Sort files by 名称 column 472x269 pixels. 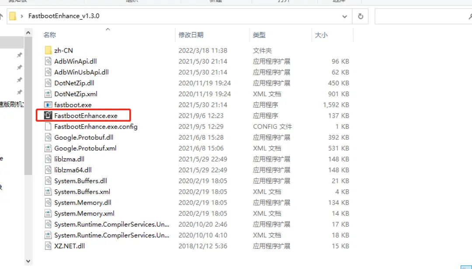[x=49, y=35]
